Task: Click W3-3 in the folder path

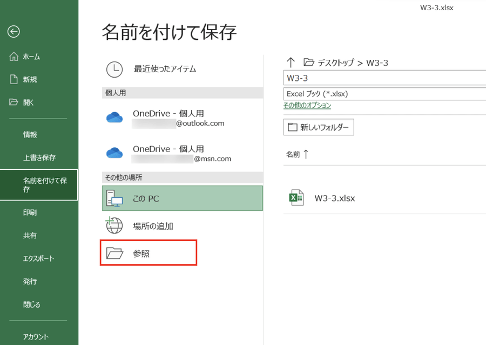Action: [x=377, y=63]
